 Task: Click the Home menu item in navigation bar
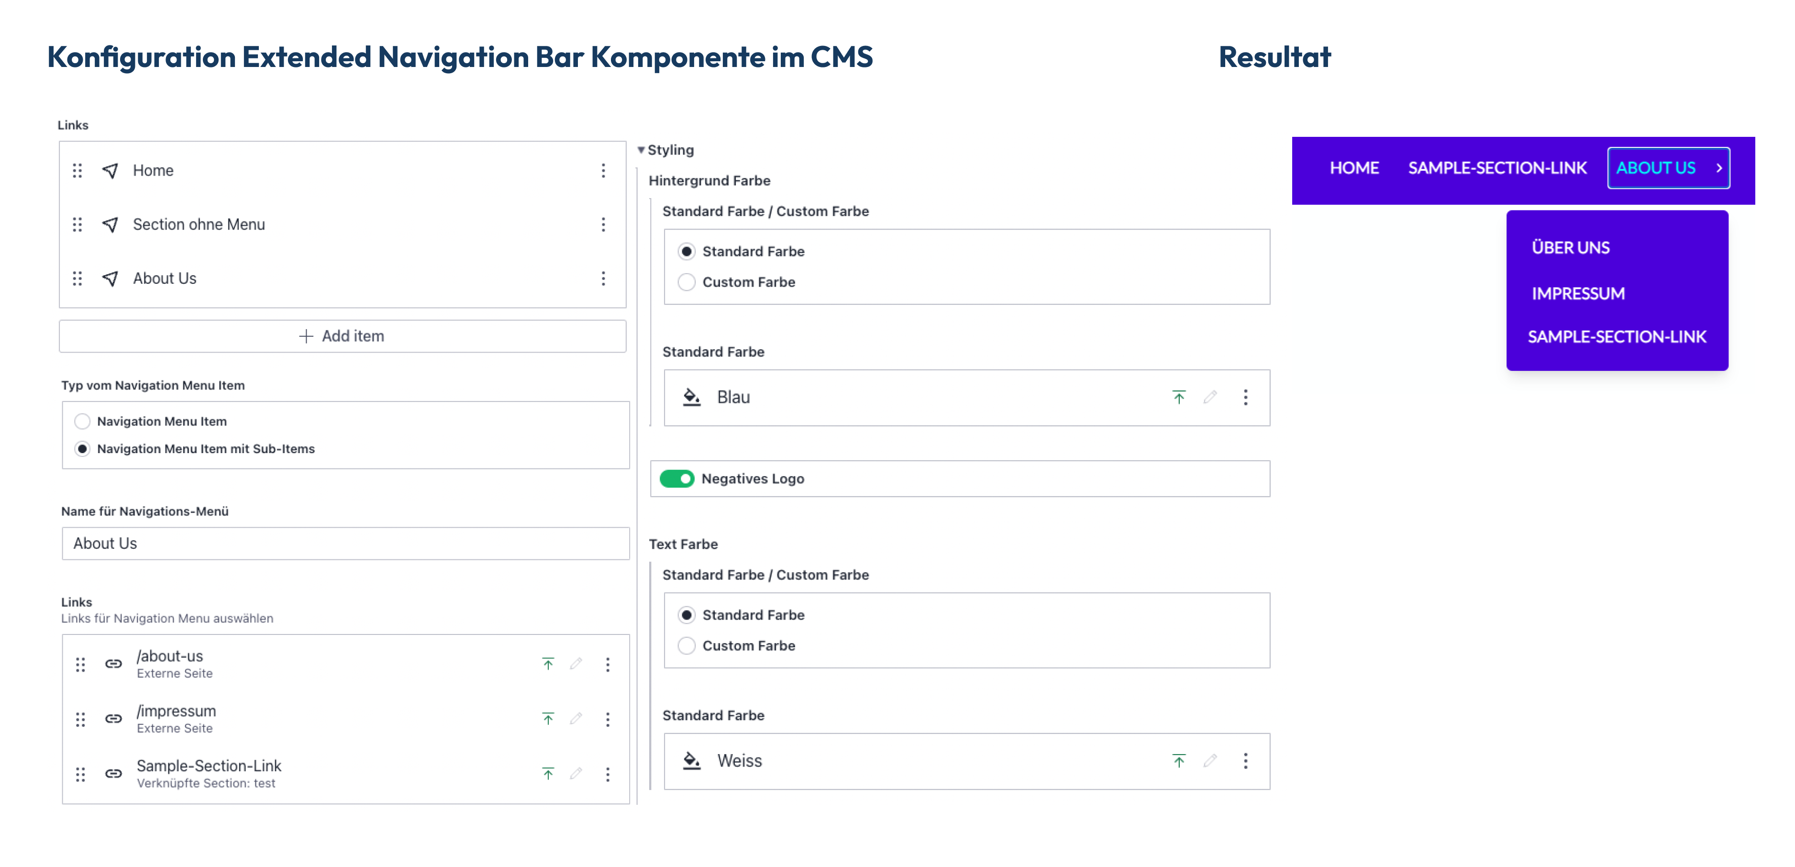[x=1354, y=169]
